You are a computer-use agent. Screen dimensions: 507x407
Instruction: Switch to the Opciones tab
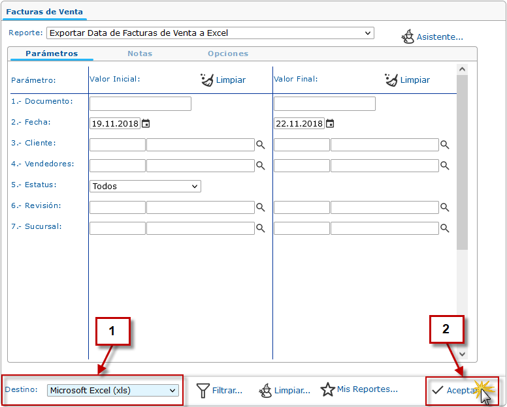(228, 53)
